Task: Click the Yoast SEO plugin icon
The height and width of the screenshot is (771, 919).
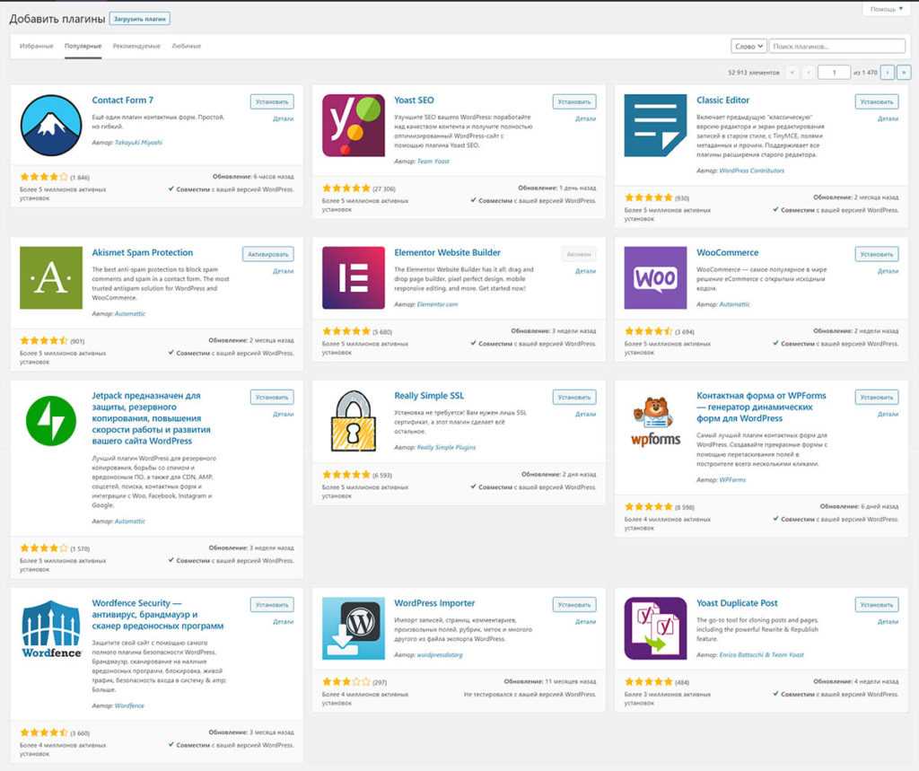Action: (353, 126)
